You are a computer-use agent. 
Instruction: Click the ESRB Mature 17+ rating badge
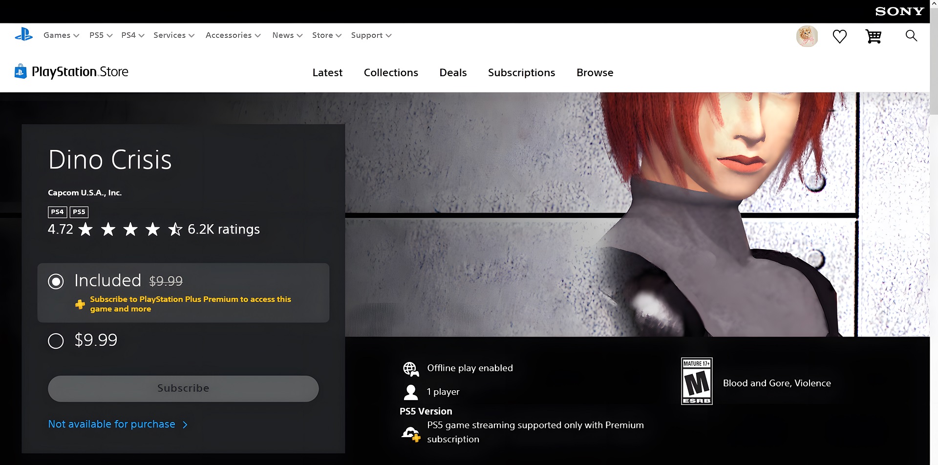click(697, 381)
